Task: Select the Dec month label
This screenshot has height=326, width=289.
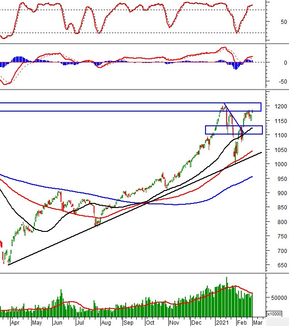Action: coord(196,323)
